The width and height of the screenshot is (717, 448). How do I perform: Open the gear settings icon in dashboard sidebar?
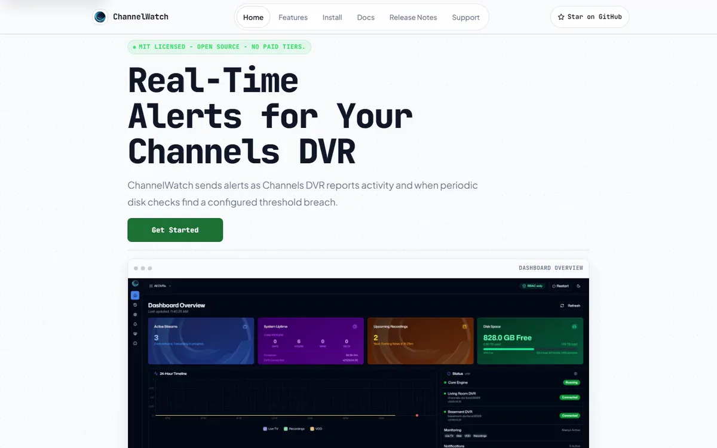coord(135,314)
